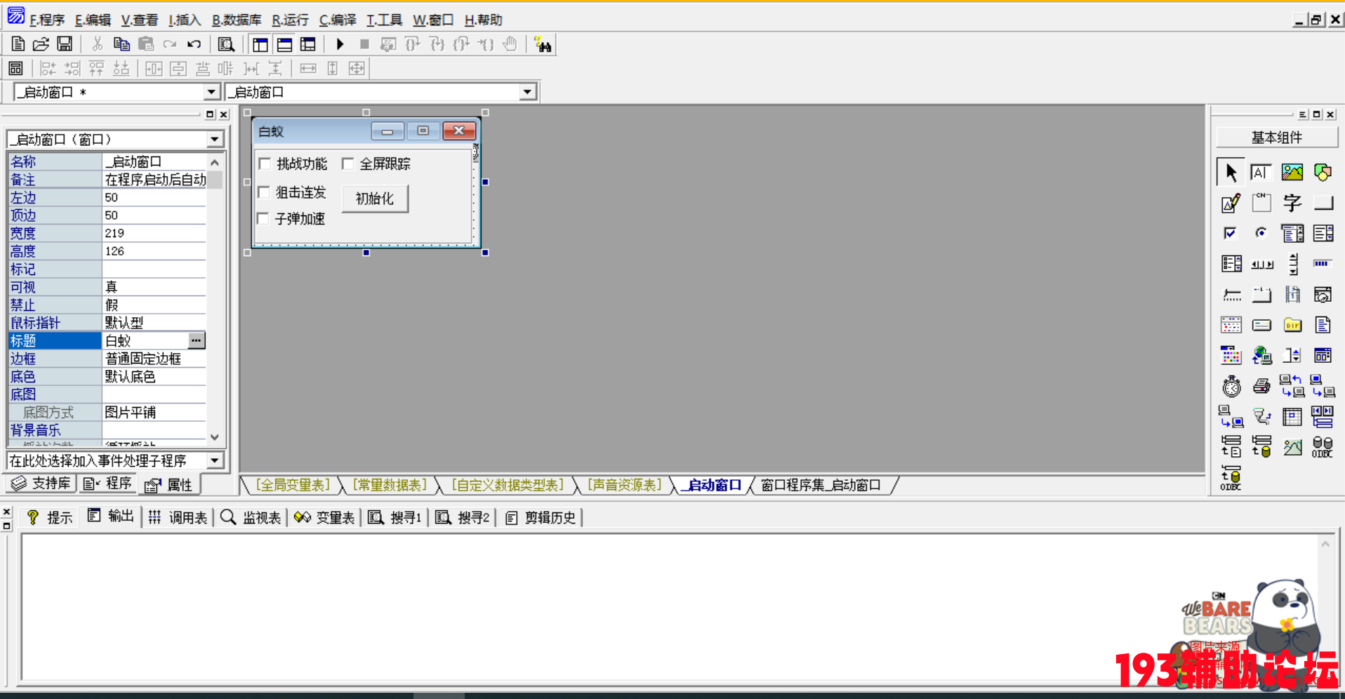The image size is (1345, 699).
Task: Click the Save disk toolbar icon
Action: pos(65,44)
